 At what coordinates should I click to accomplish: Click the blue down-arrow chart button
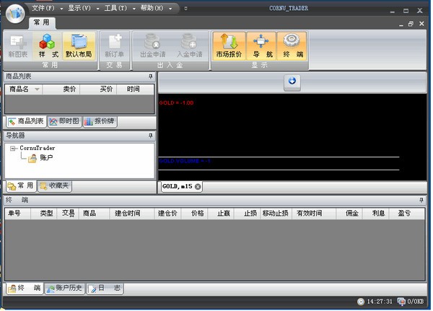292,82
